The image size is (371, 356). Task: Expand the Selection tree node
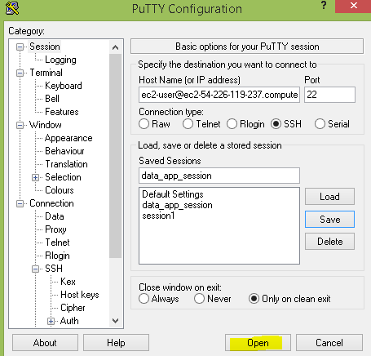click(35, 177)
